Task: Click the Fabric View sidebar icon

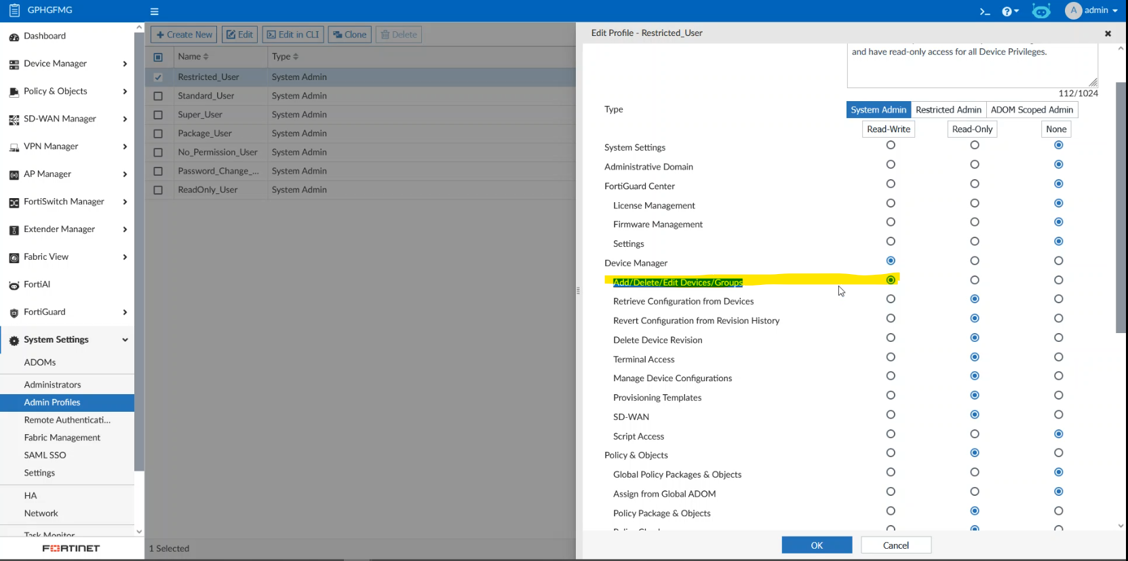Action: 14,258
